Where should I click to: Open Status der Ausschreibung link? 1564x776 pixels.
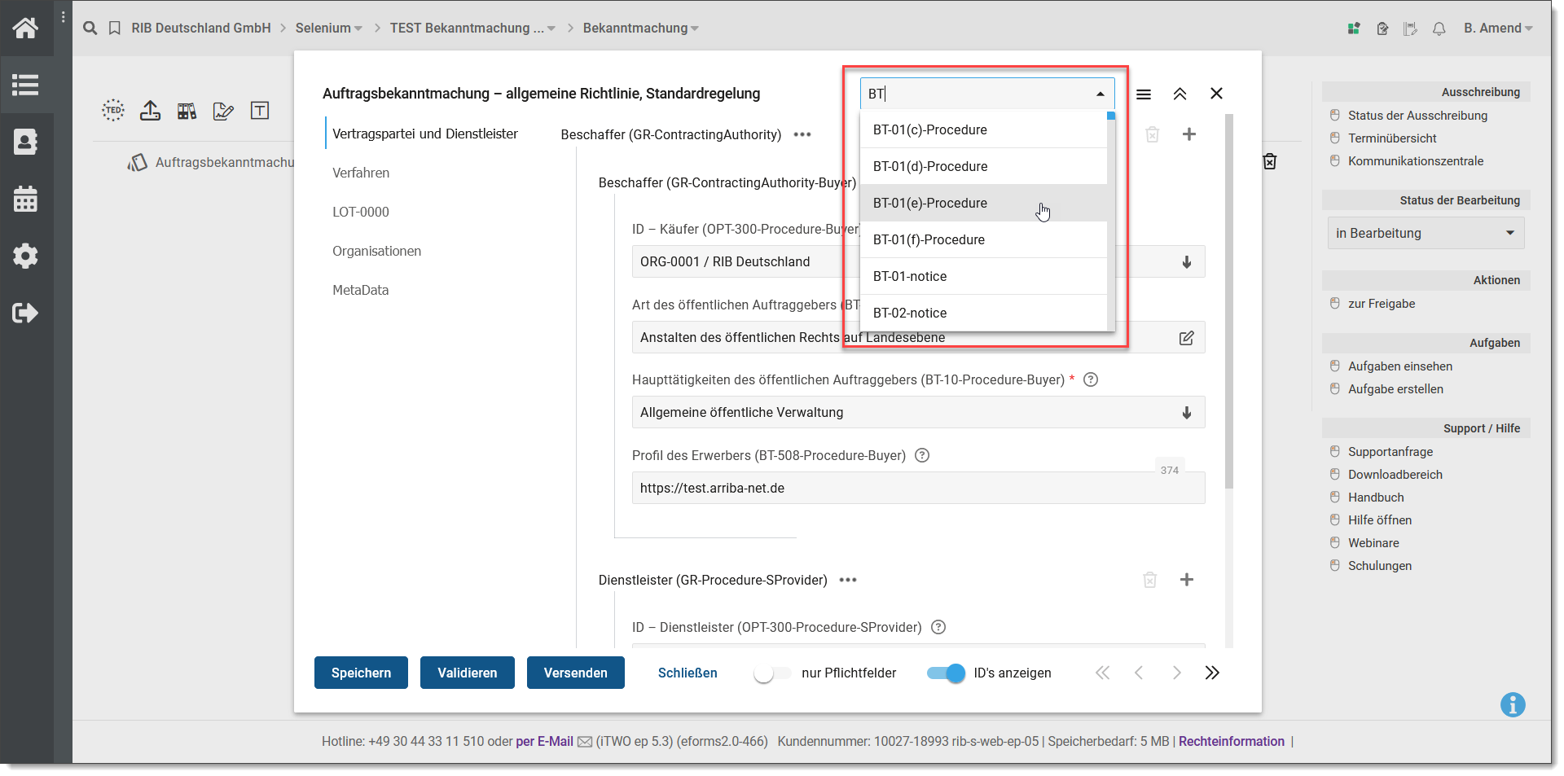pyautogui.click(x=1417, y=116)
